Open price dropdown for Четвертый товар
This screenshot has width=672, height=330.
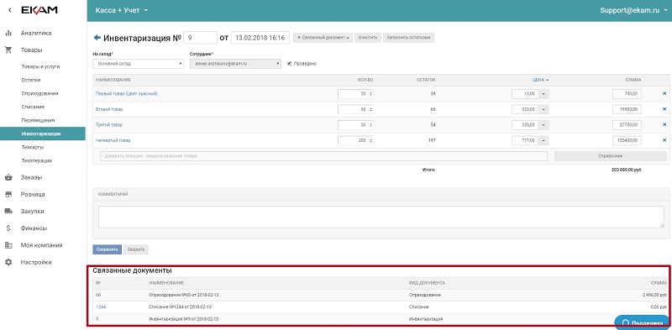coord(543,140)
